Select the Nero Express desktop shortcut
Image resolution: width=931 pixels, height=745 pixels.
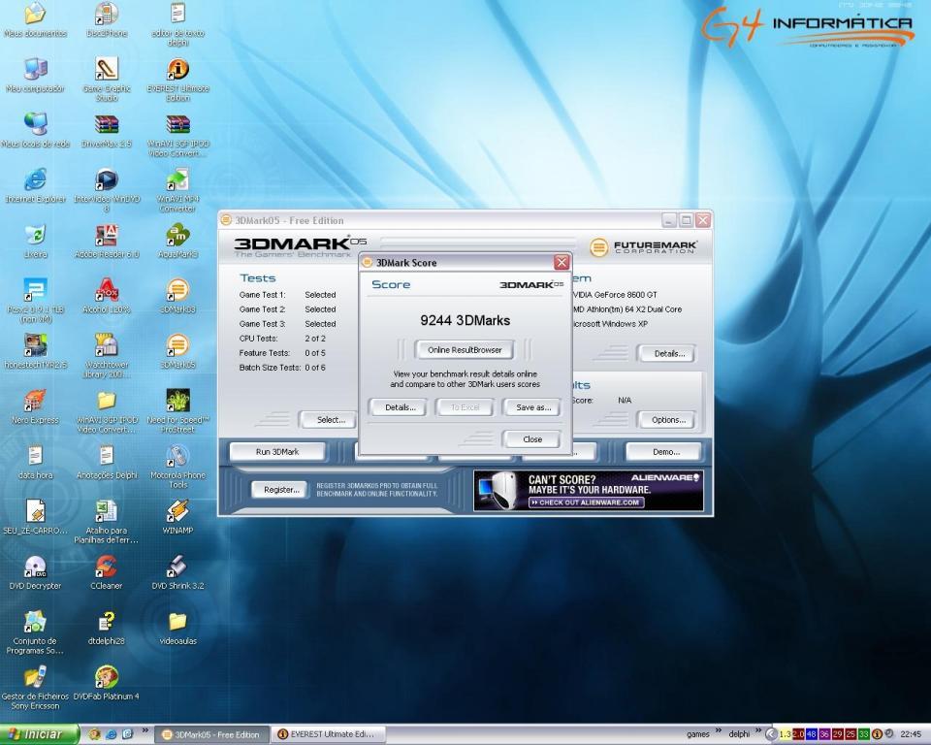[x=35, y=407]
